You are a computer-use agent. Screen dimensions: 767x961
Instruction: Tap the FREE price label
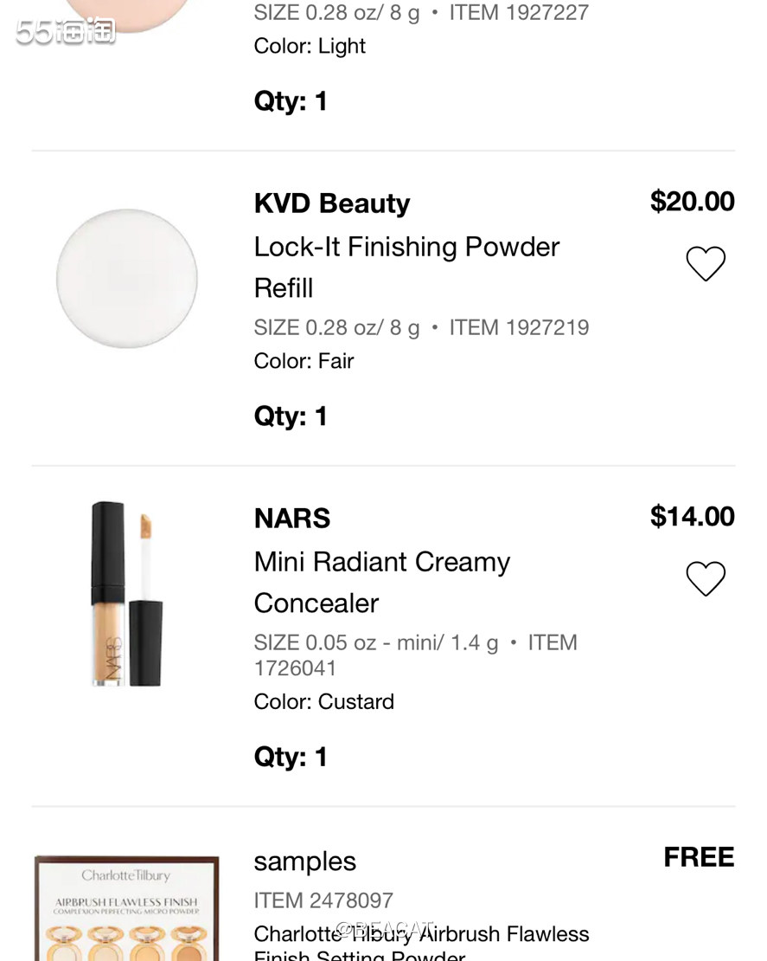pyautogui.click(x=699, y=857)
